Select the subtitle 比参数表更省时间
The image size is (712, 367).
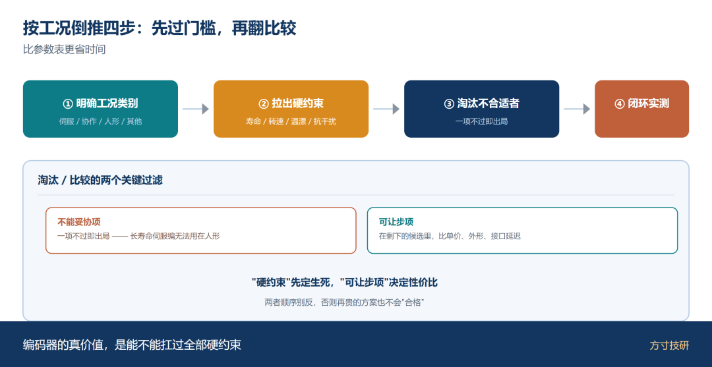coord(65,49)
